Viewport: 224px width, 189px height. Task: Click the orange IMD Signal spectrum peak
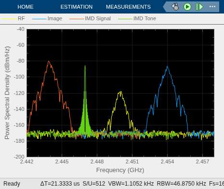point(49,62)
